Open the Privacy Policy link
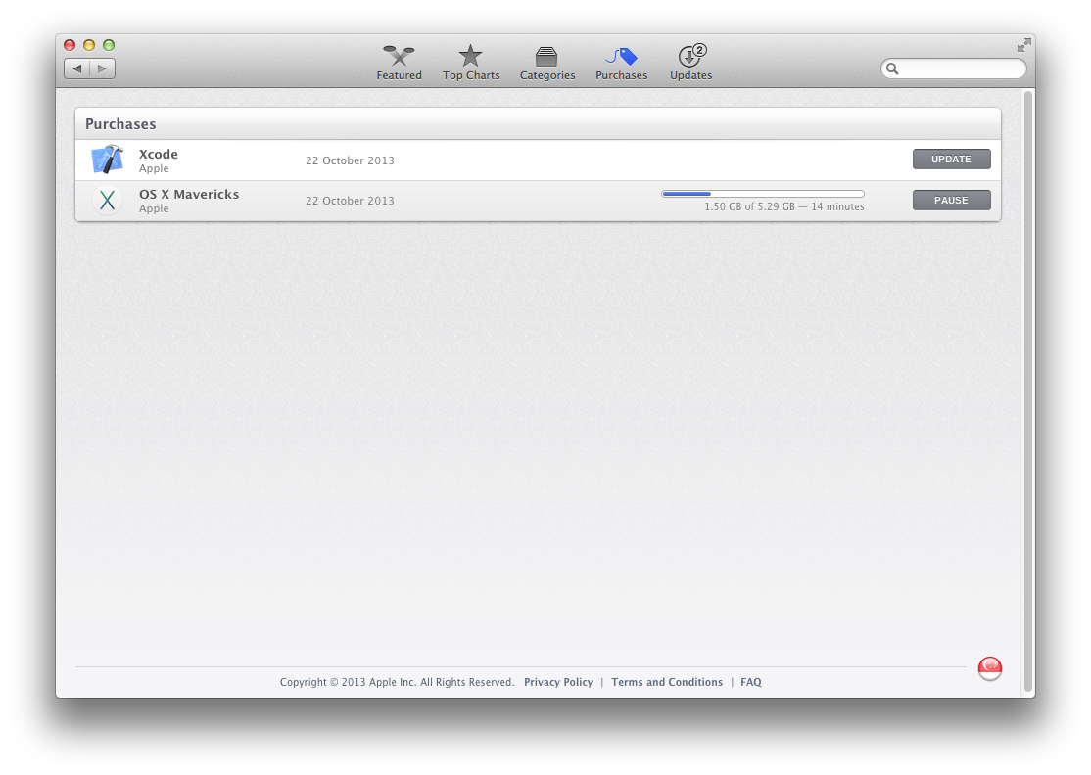The image size is (1091, 775). [x=558, y=682]
